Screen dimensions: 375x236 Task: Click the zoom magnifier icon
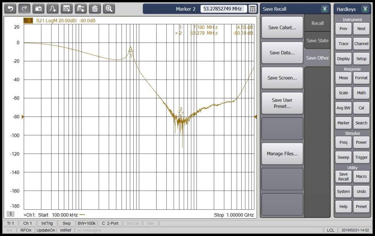click(x=109, y=8)
